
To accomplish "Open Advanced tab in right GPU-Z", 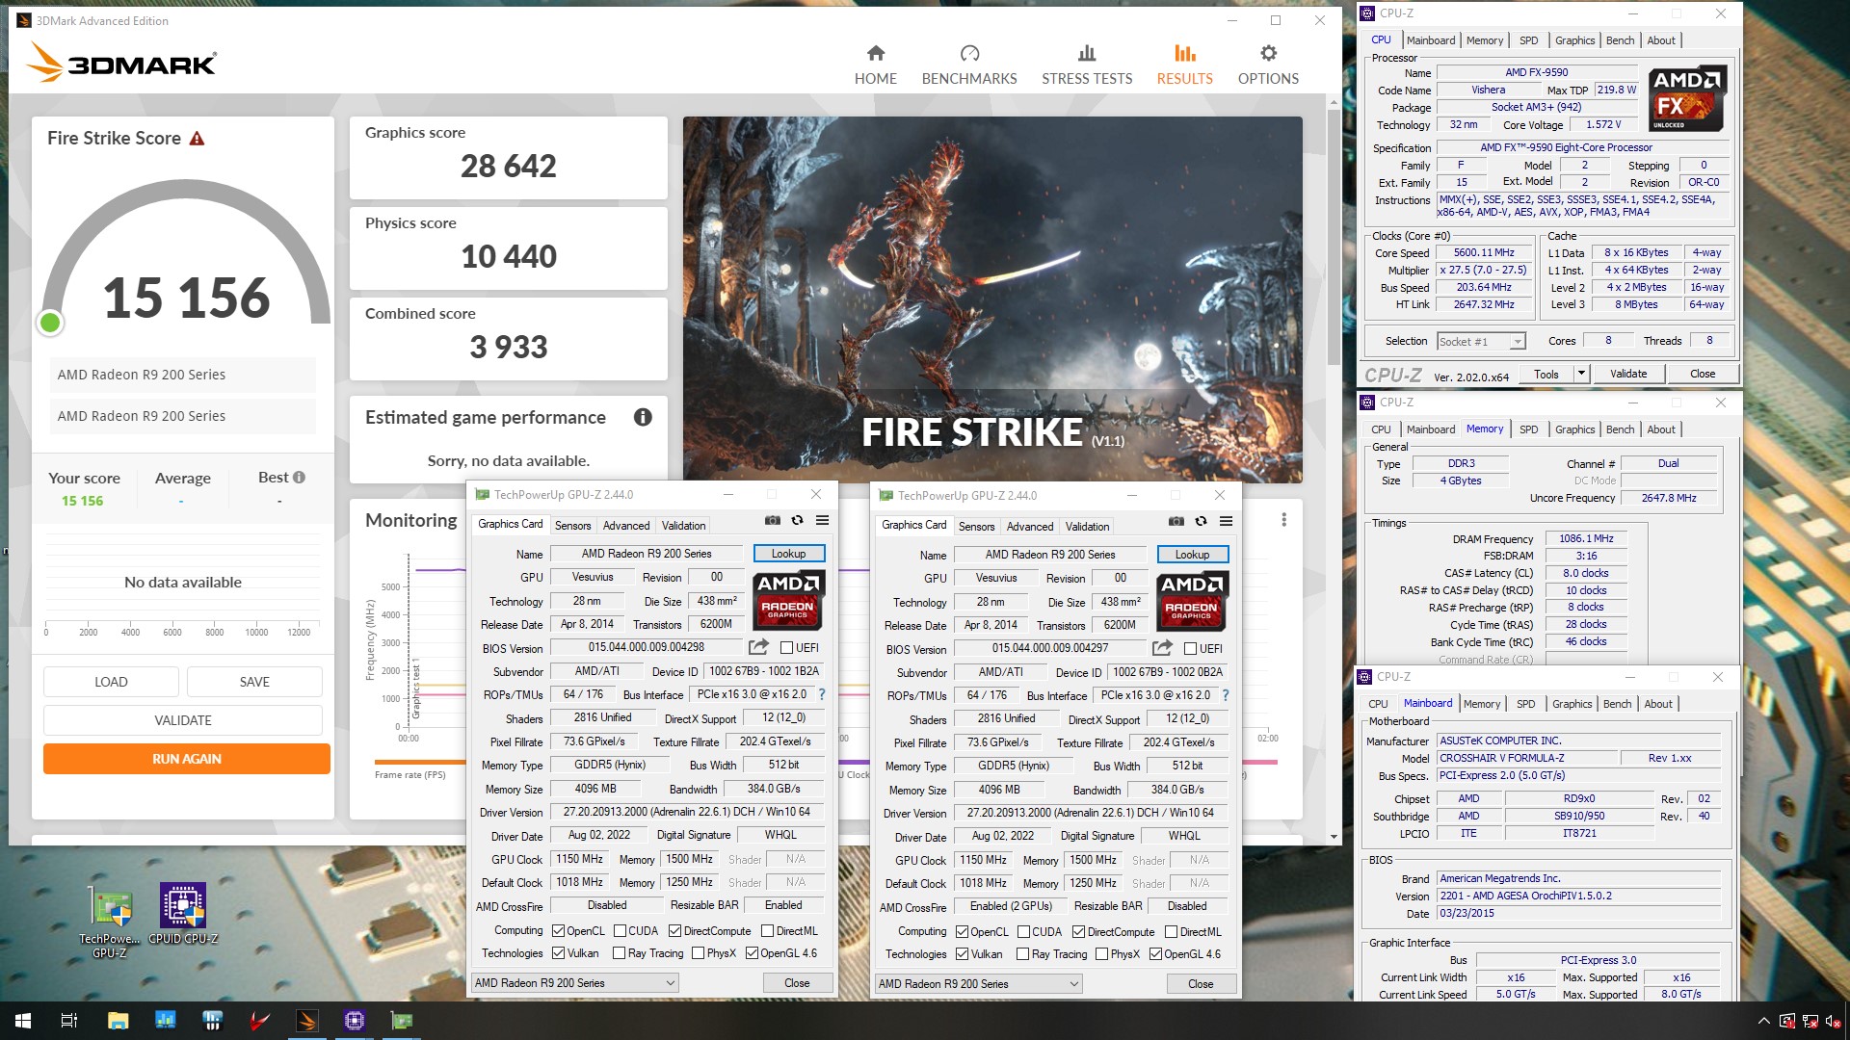I will (x=1029, y=527).
